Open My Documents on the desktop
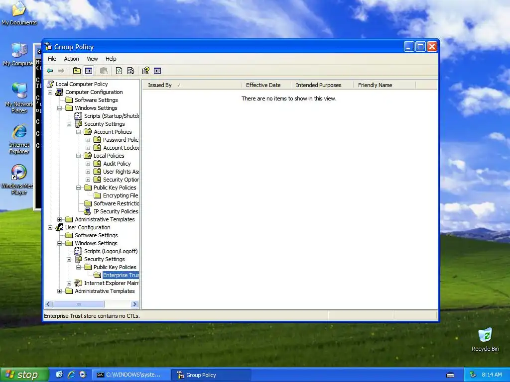 pos(19,13)
